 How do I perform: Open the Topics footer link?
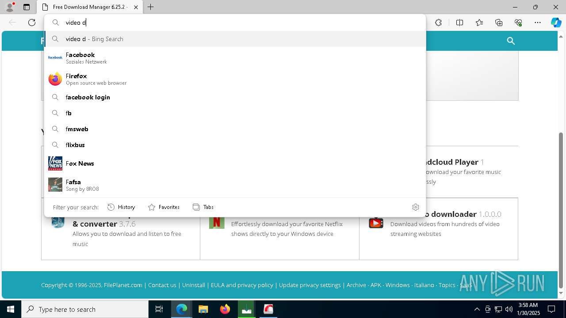[x=447, y=285]
